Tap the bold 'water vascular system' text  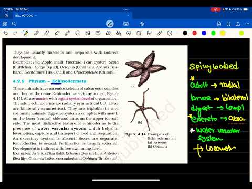(x=62, y=128)
